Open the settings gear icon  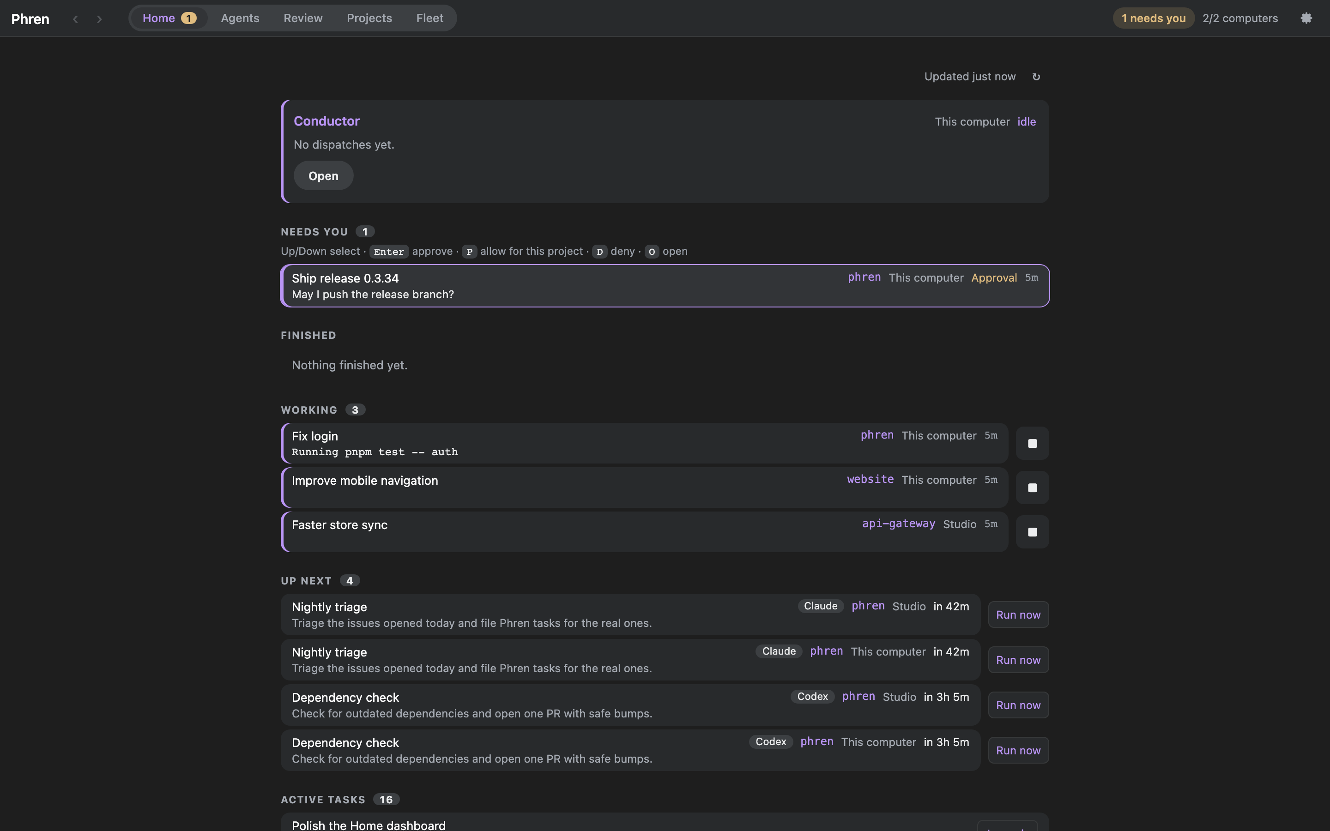[x=1306, y=18]
